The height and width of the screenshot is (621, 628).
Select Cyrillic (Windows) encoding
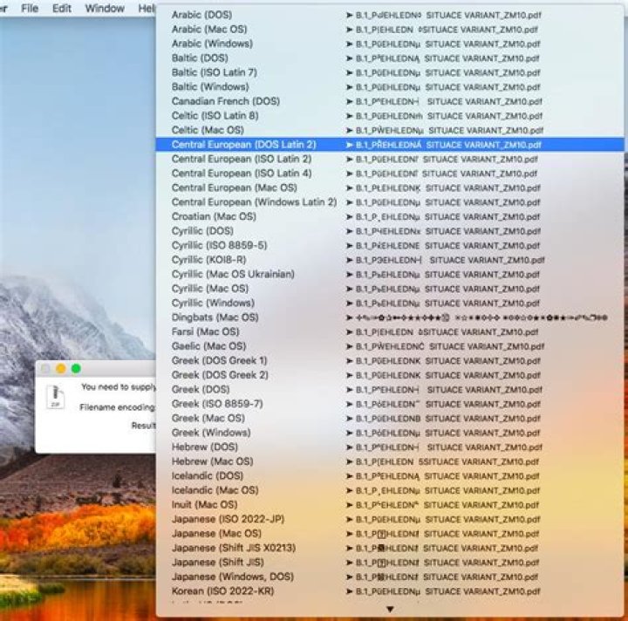point(390,304)
